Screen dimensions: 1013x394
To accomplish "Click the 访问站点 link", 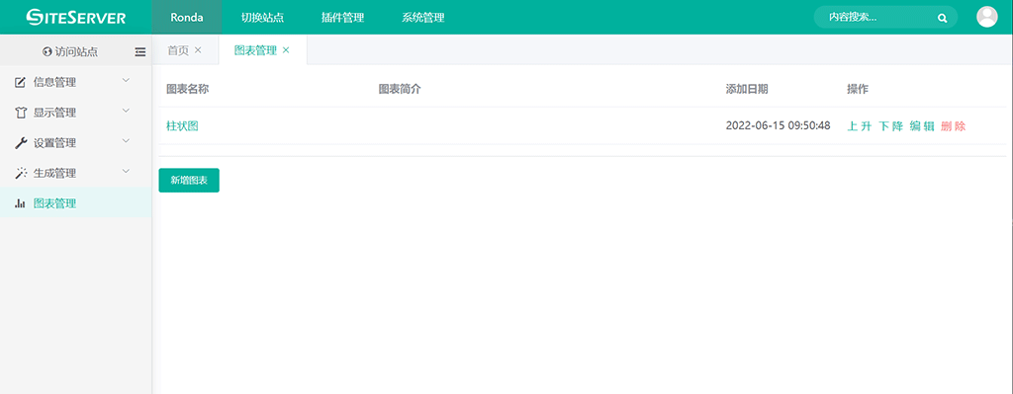I will pyautogui.click(x=76, y=52).
